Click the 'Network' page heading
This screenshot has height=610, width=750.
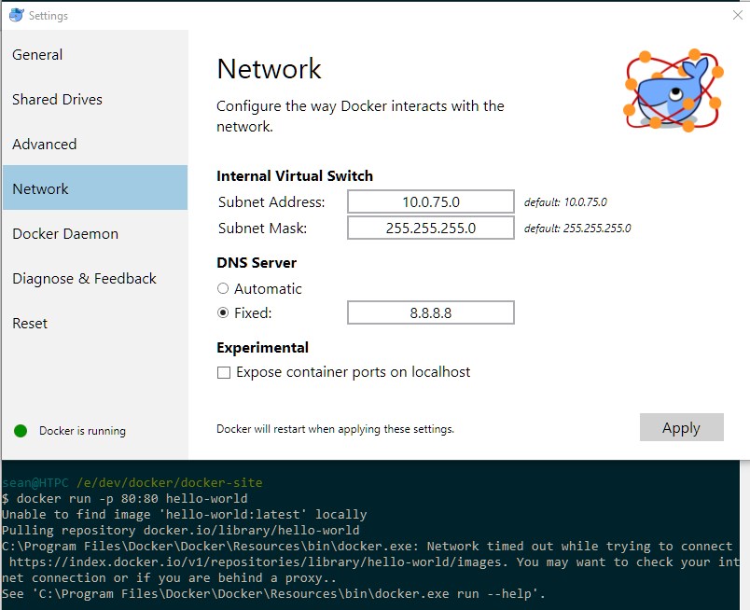click(269, 69)
